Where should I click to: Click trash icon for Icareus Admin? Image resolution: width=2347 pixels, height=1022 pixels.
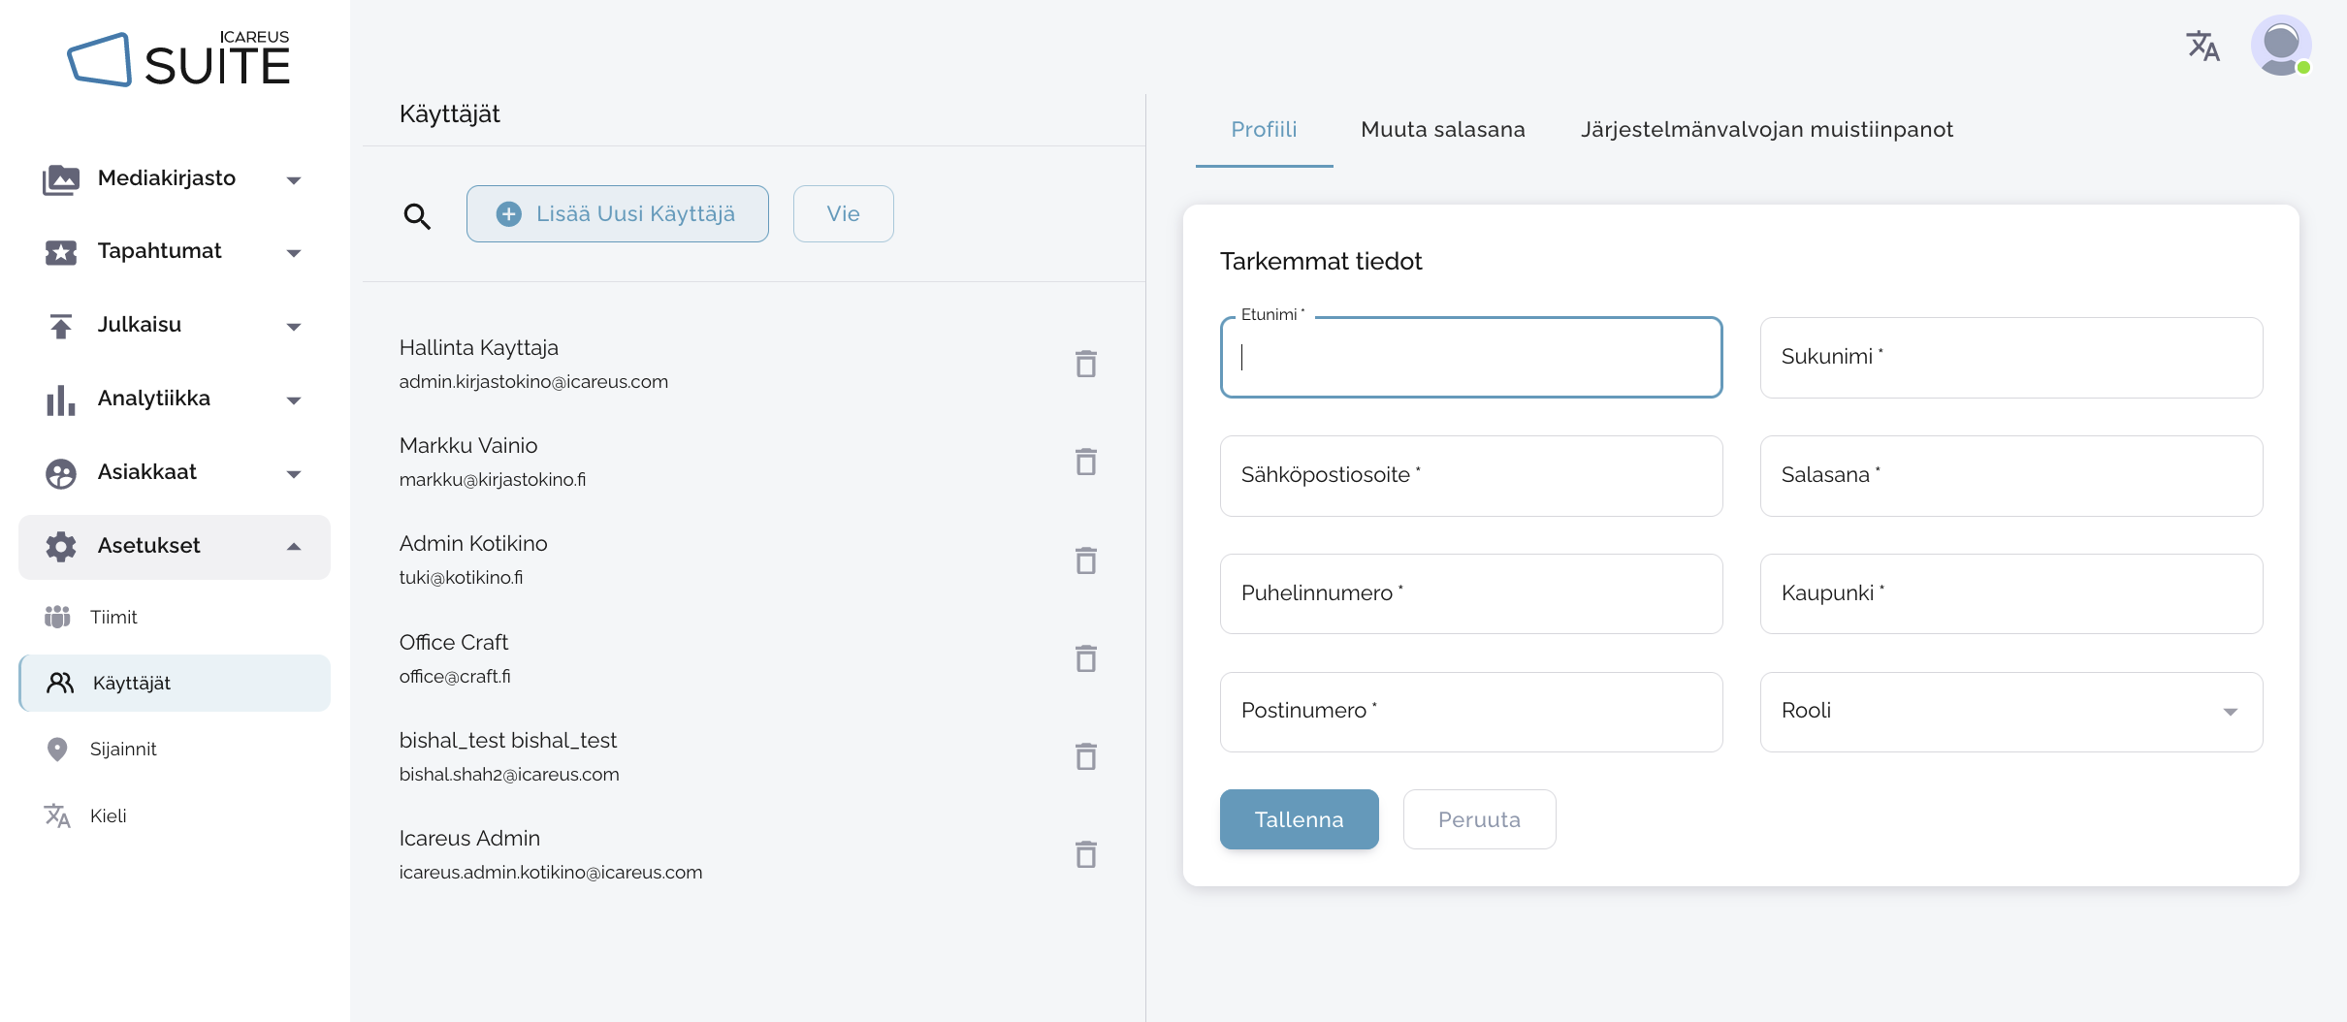pos(1085,855)
